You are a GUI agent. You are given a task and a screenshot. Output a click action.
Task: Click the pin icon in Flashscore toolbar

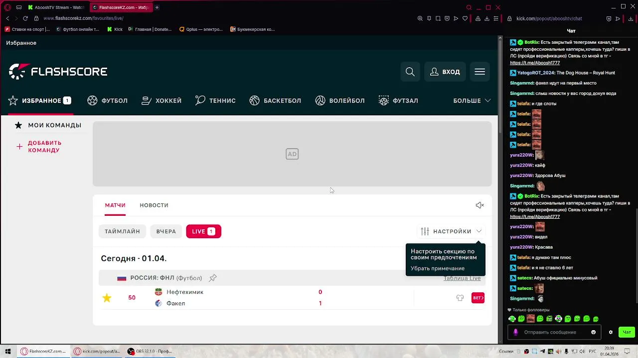[429, 18]
